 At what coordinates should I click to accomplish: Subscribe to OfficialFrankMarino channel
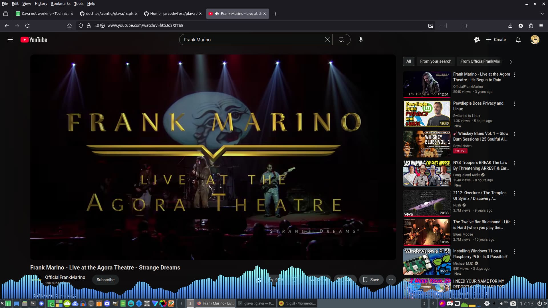tap(105, 280)
